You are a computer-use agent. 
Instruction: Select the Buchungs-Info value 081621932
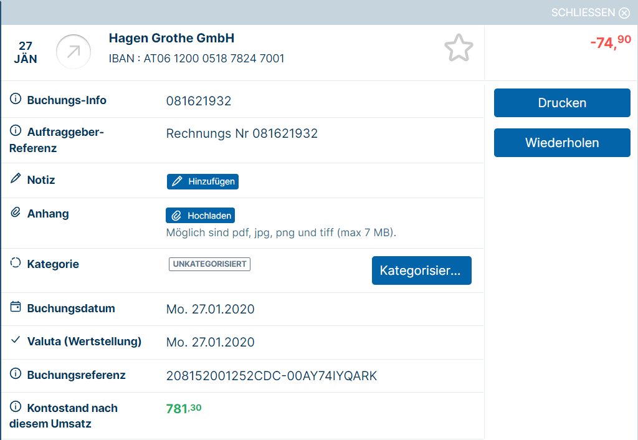[199, 101]
